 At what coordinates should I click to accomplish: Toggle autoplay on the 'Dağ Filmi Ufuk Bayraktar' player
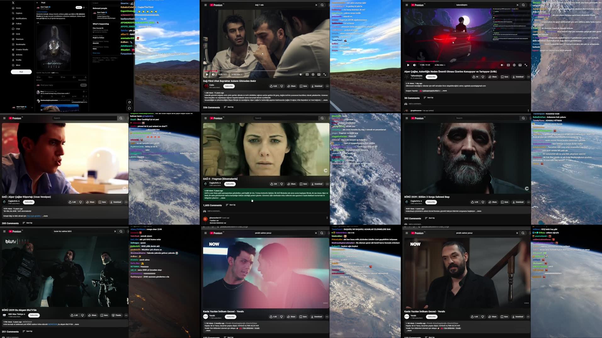click(301, 75)
